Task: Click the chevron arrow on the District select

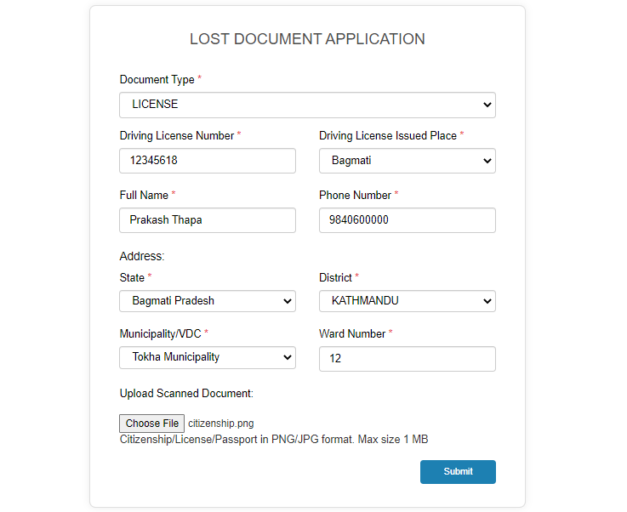Action: [487, 301]
